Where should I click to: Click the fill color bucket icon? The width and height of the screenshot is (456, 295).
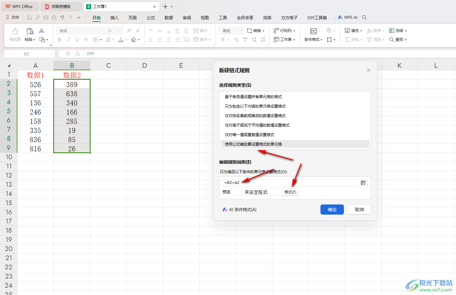tap(108, 40)
